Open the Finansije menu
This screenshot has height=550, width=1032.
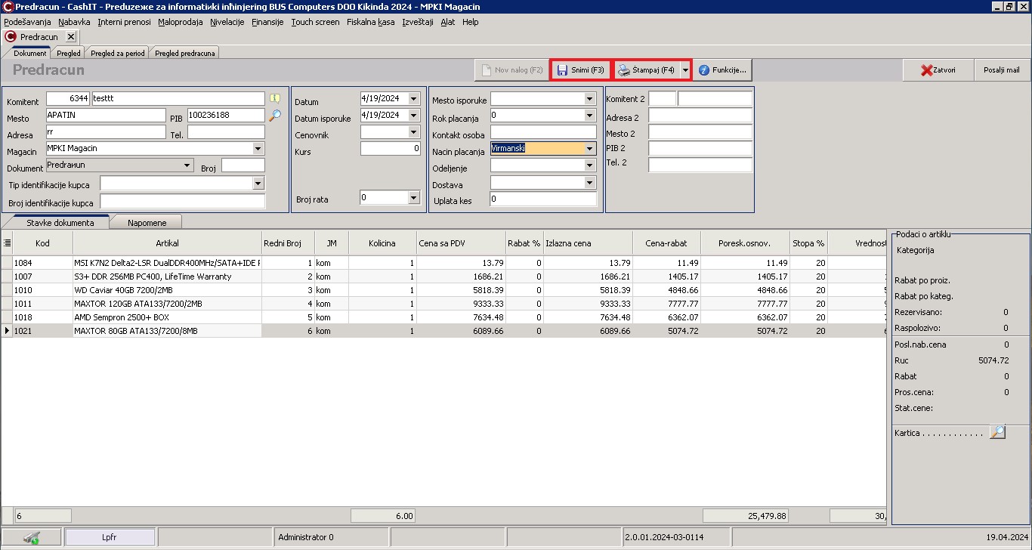pos(267,22)
